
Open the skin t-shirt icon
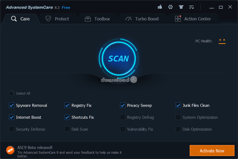click(181, 7)
